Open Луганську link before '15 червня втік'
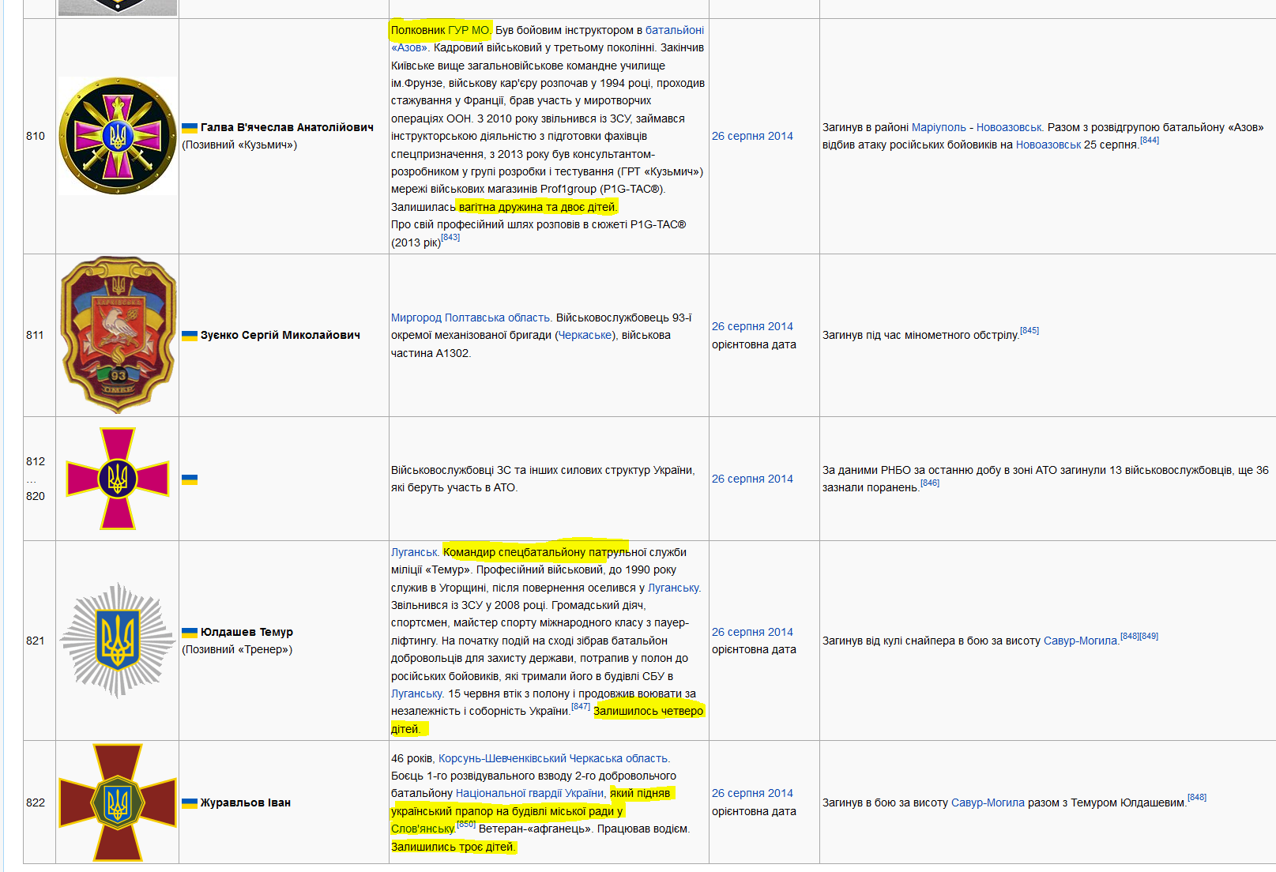 click(x=416, y=693)
